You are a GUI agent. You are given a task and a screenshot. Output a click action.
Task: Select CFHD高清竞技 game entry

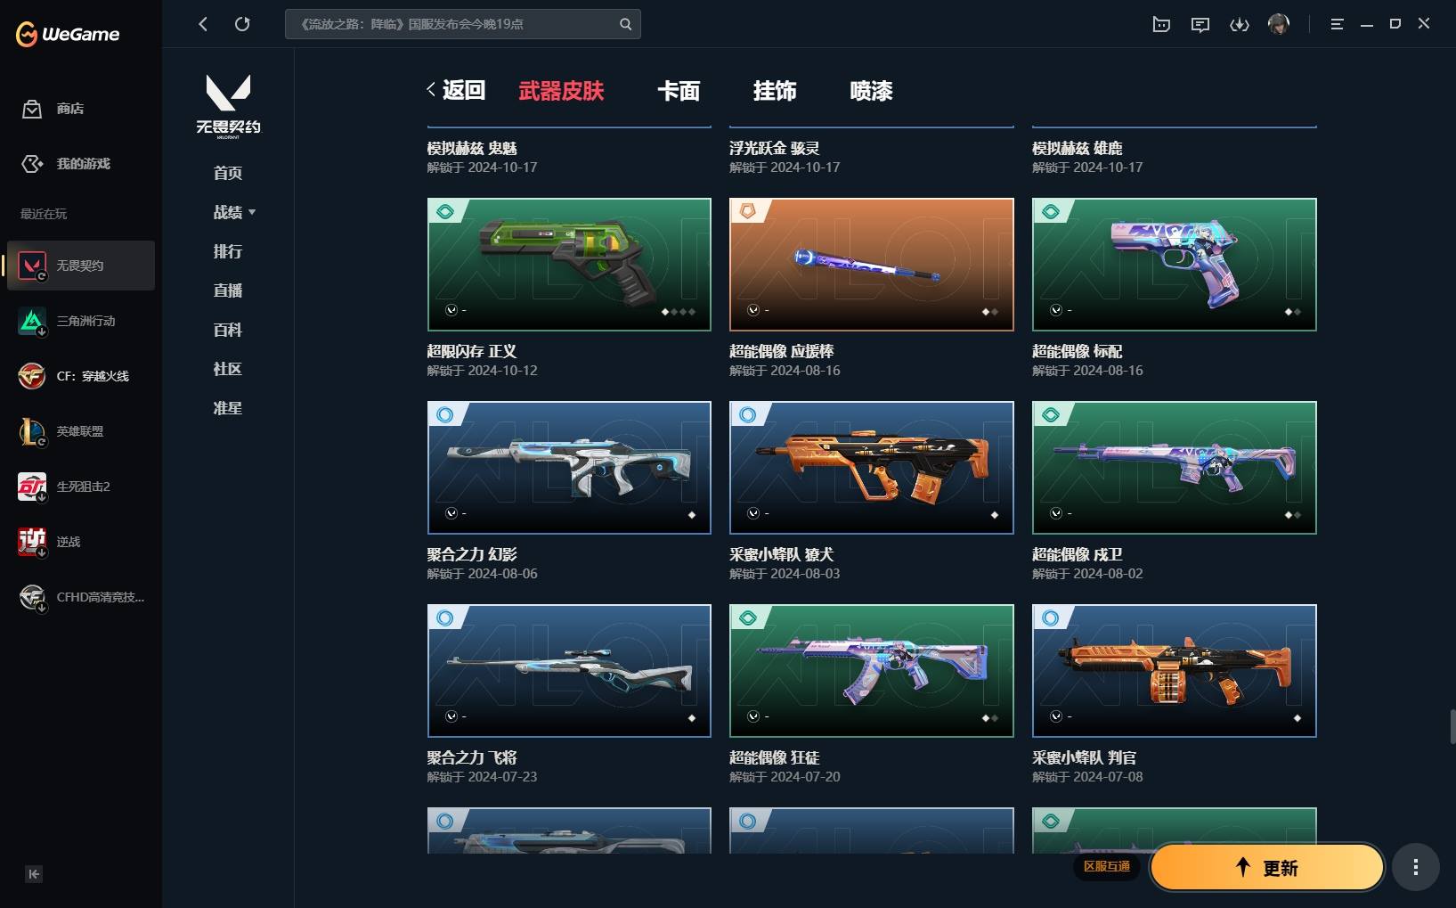pos(81,597)
